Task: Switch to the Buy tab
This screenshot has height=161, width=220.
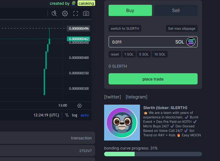Action: (x=130, y=10)
